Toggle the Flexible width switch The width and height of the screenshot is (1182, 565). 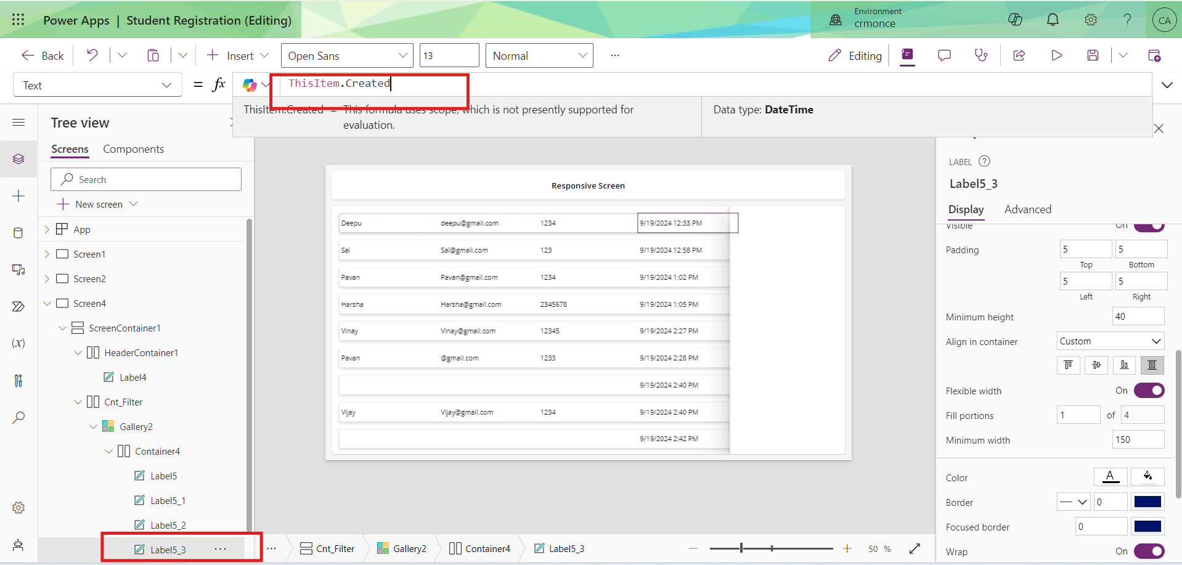coord(1149,391)
